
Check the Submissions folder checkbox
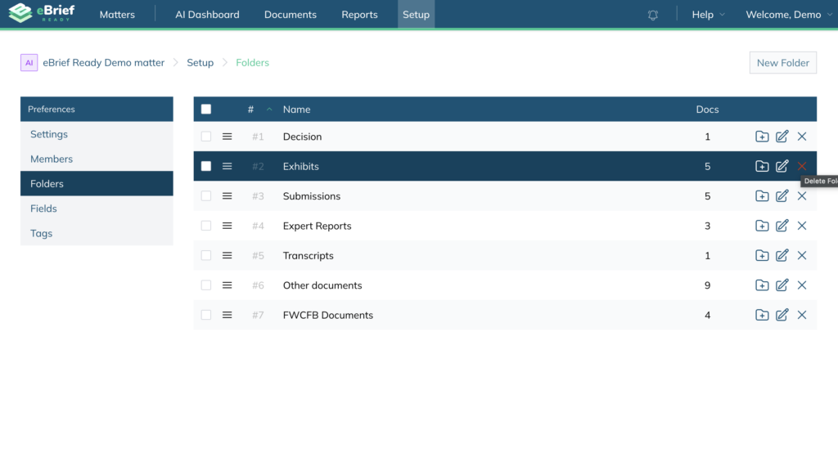pyautogui.click(x=205, y=196)
